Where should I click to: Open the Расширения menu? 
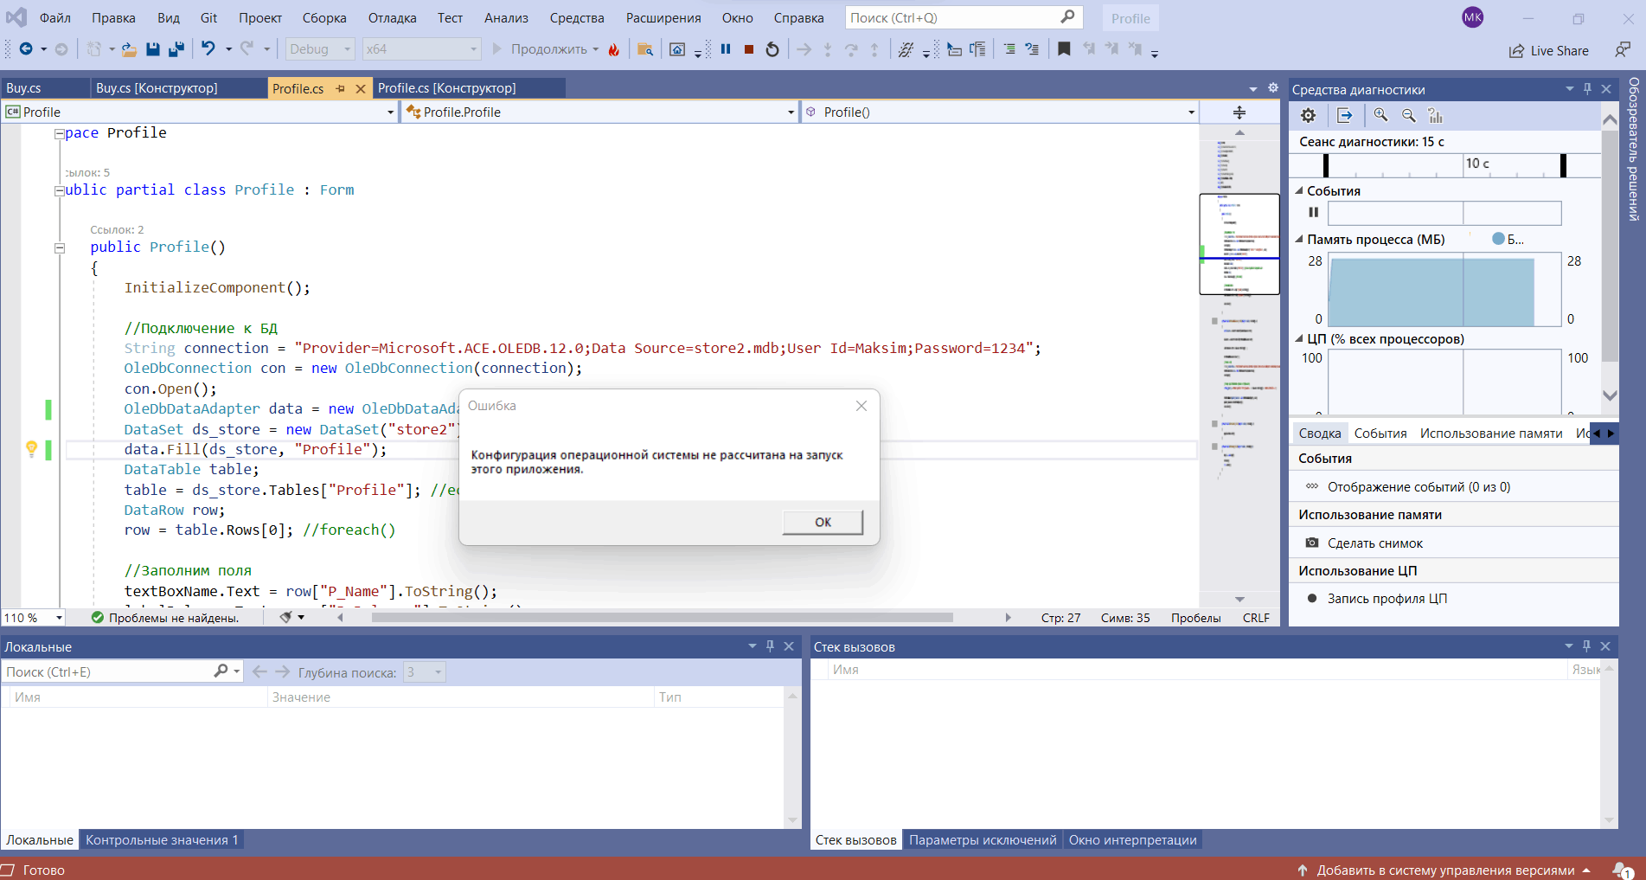point(663,17)
